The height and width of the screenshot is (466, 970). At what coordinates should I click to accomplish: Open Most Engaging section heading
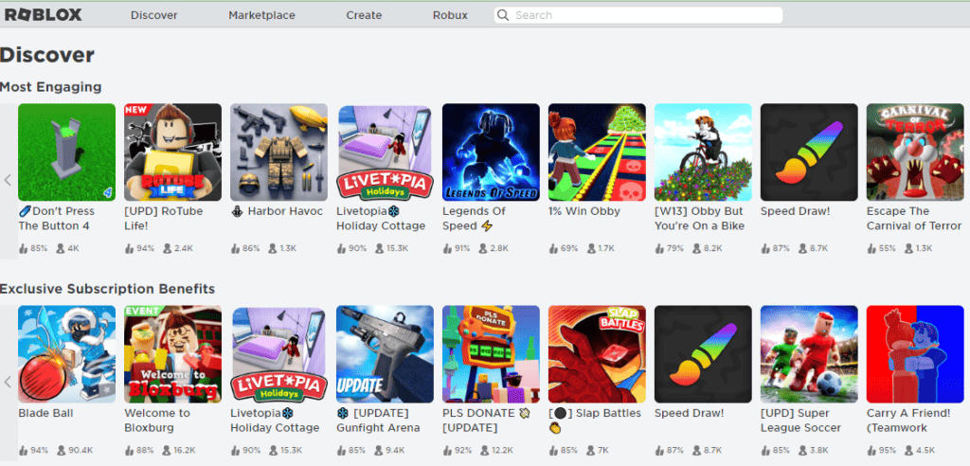pos(51,86)
